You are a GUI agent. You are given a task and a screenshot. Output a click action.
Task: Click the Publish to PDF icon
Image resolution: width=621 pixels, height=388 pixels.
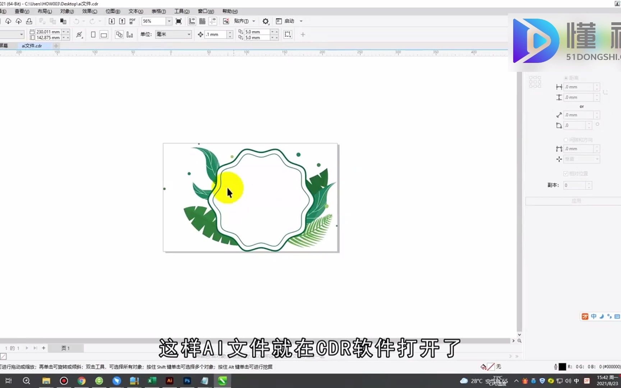[132, 21]
